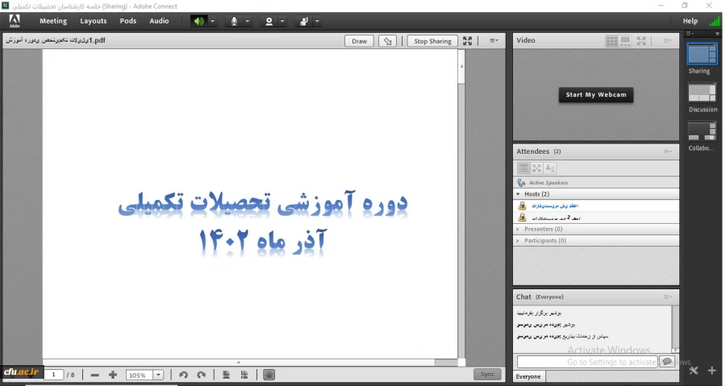The height and width of the screenshot is (386, 726).
Task: Toggle full screen for Share pod
Action: point(468,41)
